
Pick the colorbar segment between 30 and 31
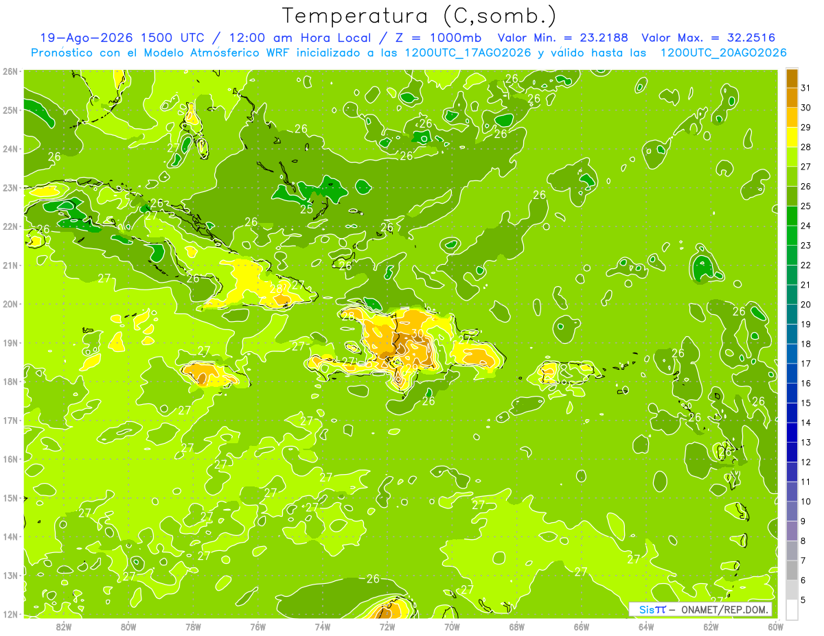click(792, 97)
